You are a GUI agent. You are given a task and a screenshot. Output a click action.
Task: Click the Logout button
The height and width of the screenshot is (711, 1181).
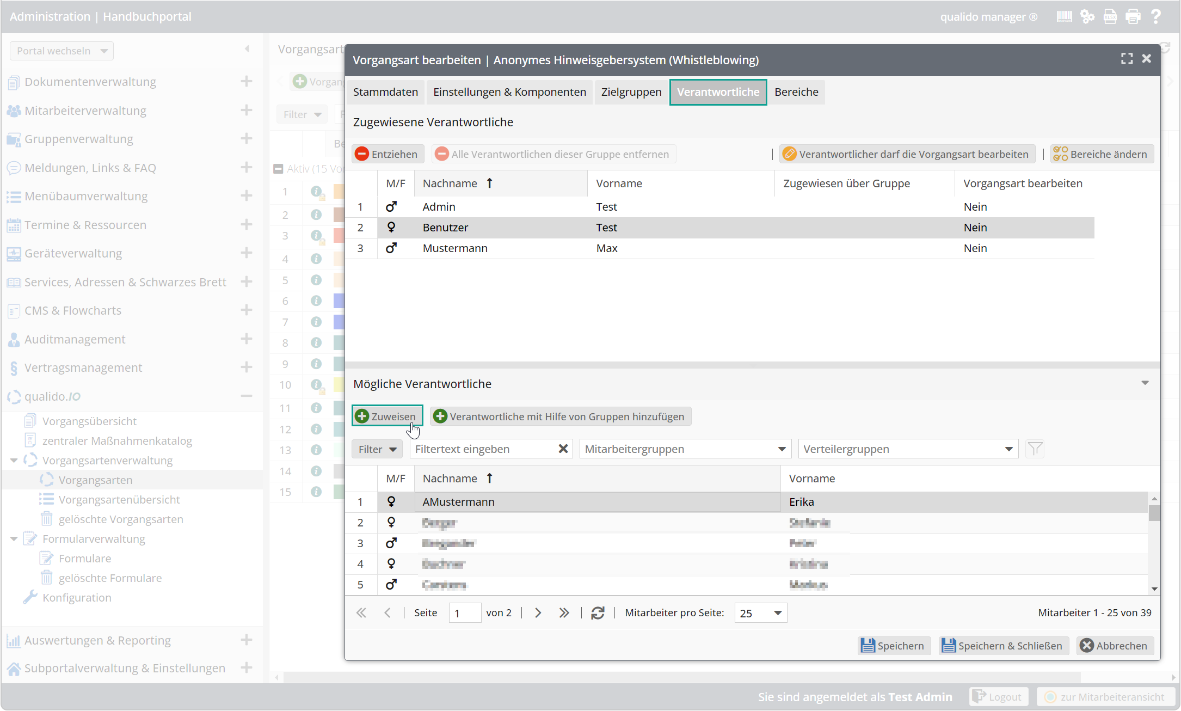pyautogui.click(x=999, y=697)
